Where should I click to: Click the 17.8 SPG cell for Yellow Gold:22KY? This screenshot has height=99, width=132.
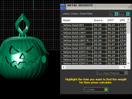tap(122, 44)
